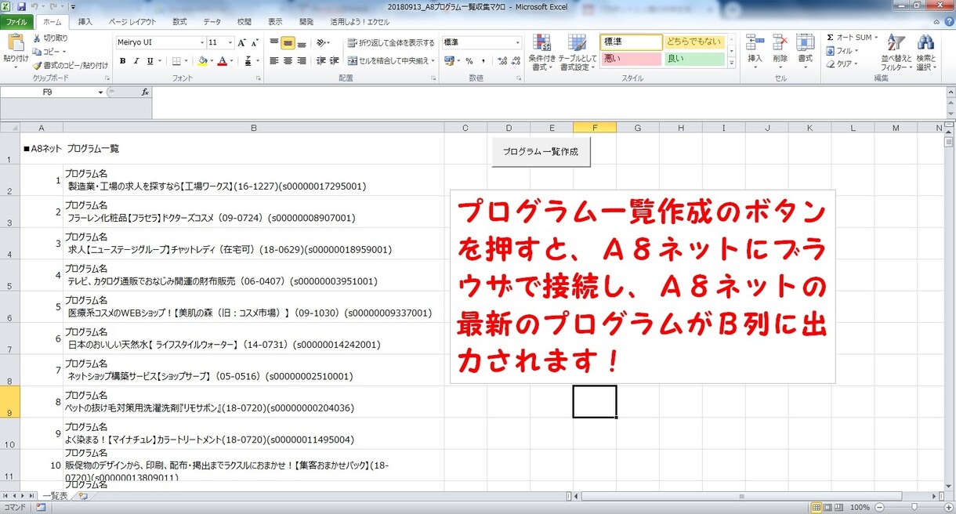Click the Delete cells (削除) icon
The height and width of the screenshot is (514, 956).
pyautogui.click(x=780, y=43)
